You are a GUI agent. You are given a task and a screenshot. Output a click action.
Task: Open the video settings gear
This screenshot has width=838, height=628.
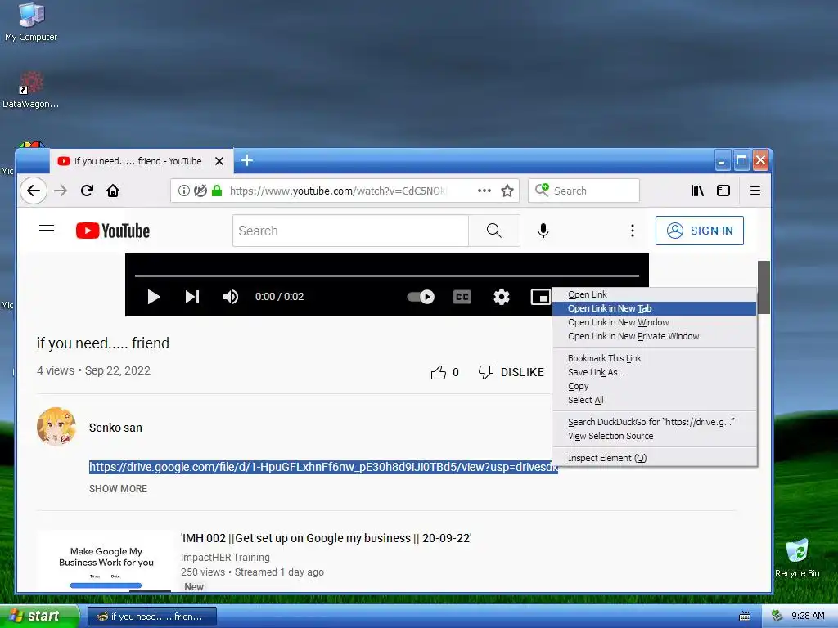502,297
